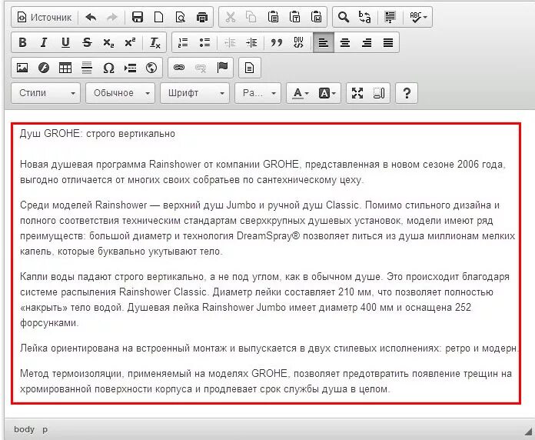Maximize the editor
Screen dimensions: 535x440
click(x=357, y=93)
